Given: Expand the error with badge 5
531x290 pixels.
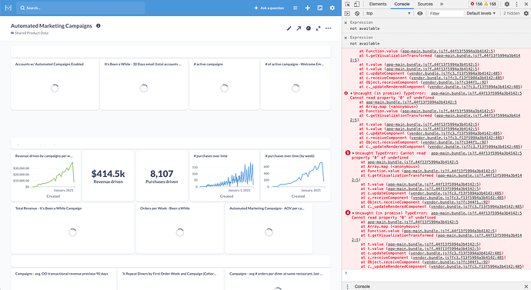Looking at the screenshot, I should tap(353, 153).
